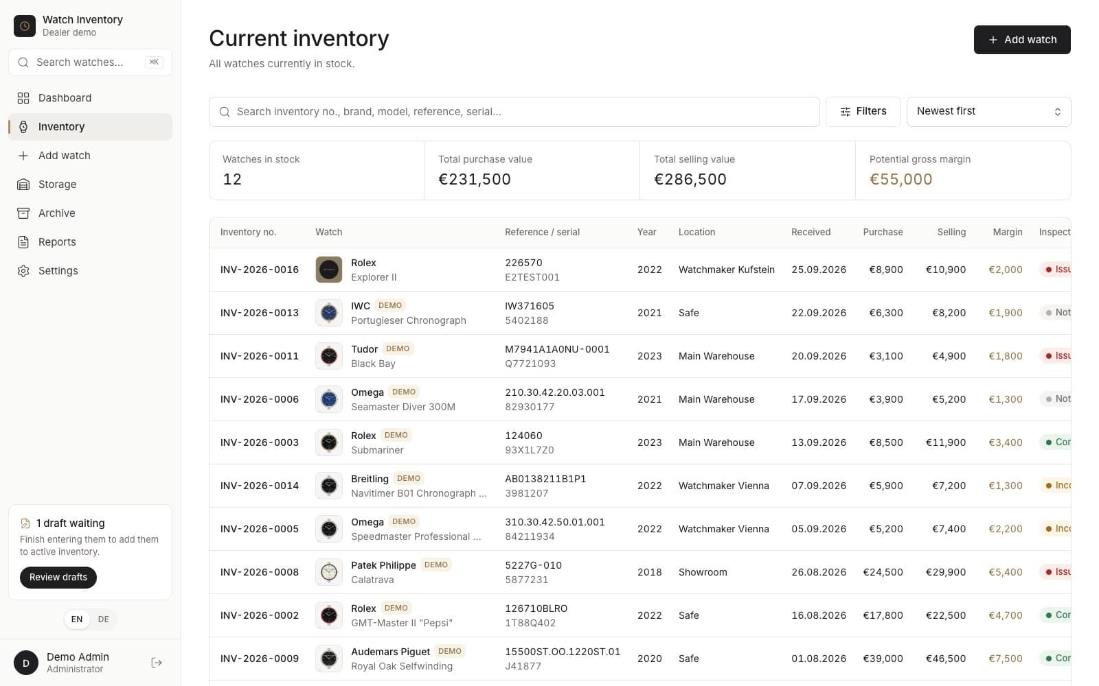Click the DEMO badge beside IWC
1099x686 pixels.
[x=390, y=305]
